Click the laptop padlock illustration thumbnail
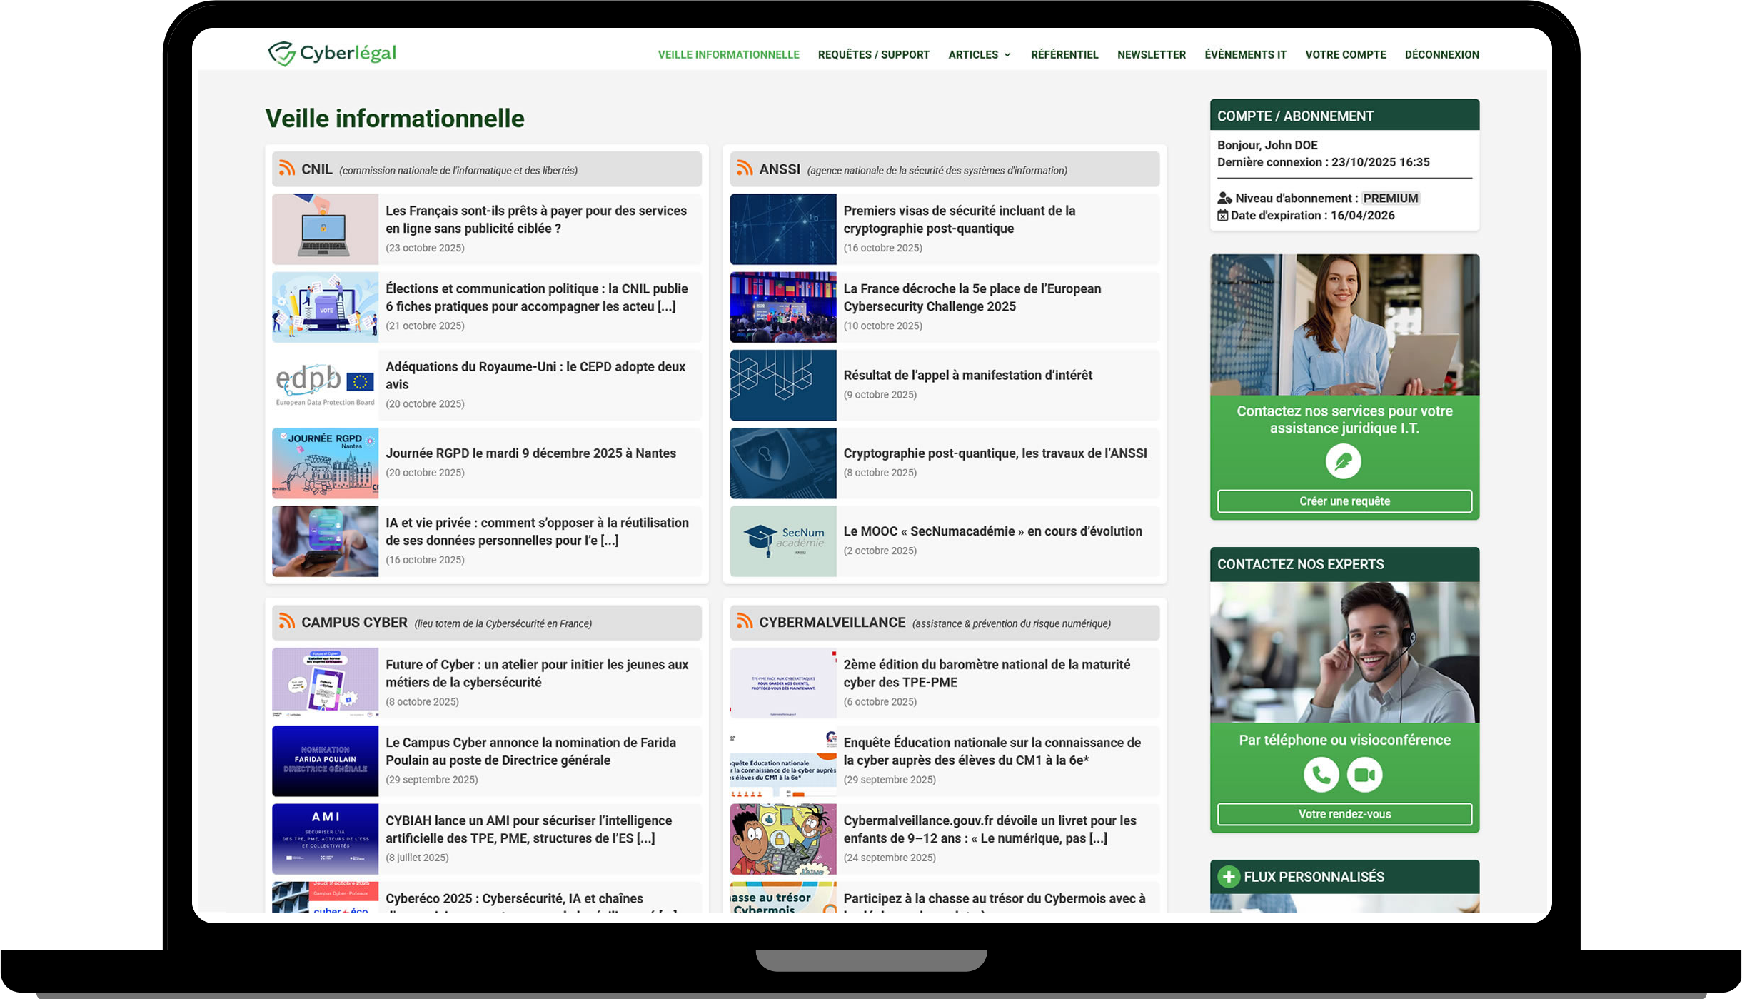The image size is (1742, 999). click(325, 229)
